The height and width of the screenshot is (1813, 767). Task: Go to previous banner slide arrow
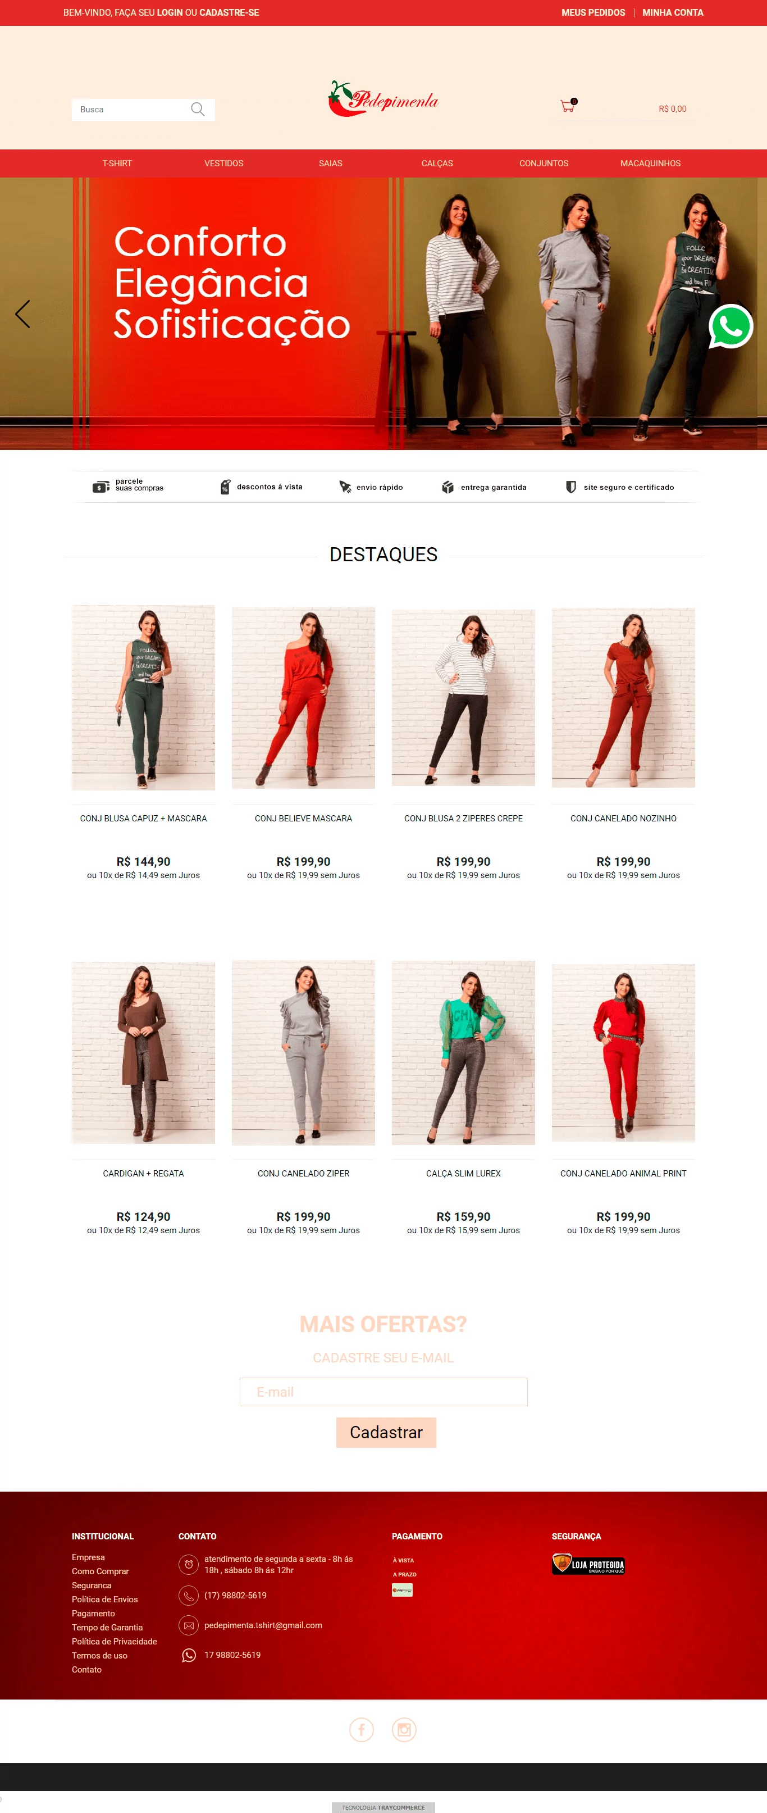[22, 314]
